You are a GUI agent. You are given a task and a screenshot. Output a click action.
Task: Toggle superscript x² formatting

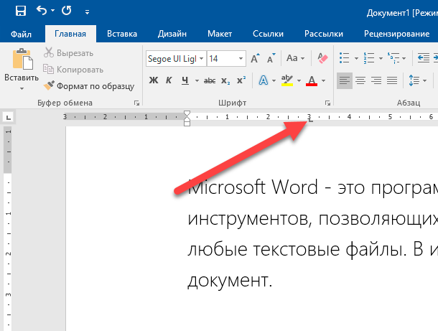point(241,80)
